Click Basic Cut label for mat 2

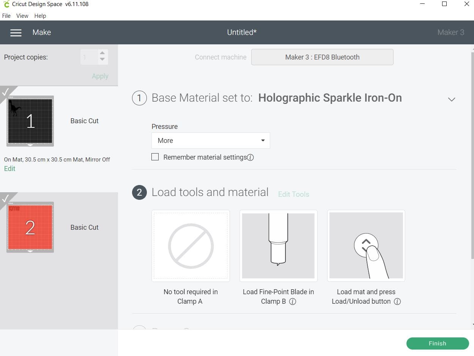click(x=84, y=227)
